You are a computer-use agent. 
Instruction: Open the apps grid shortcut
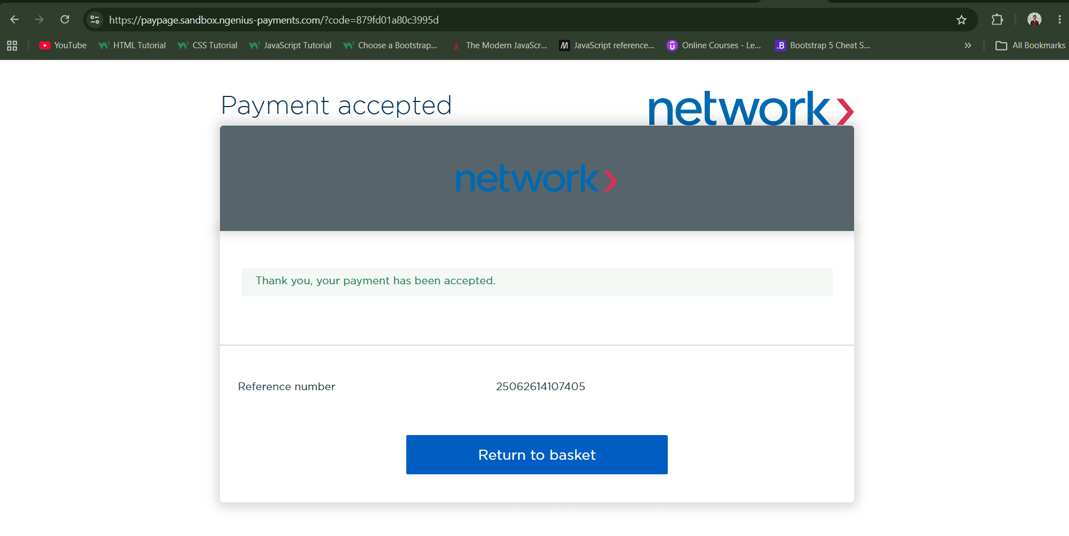tap(12, 45)
